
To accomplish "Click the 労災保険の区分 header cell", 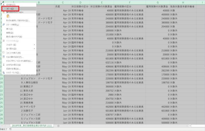I will click(80, 7).
